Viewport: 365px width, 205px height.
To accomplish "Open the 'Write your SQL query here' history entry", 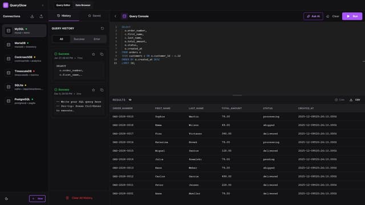I will 79,106.
